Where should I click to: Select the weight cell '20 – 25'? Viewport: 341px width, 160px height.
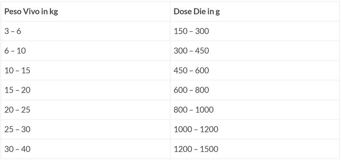pos(85,110)
